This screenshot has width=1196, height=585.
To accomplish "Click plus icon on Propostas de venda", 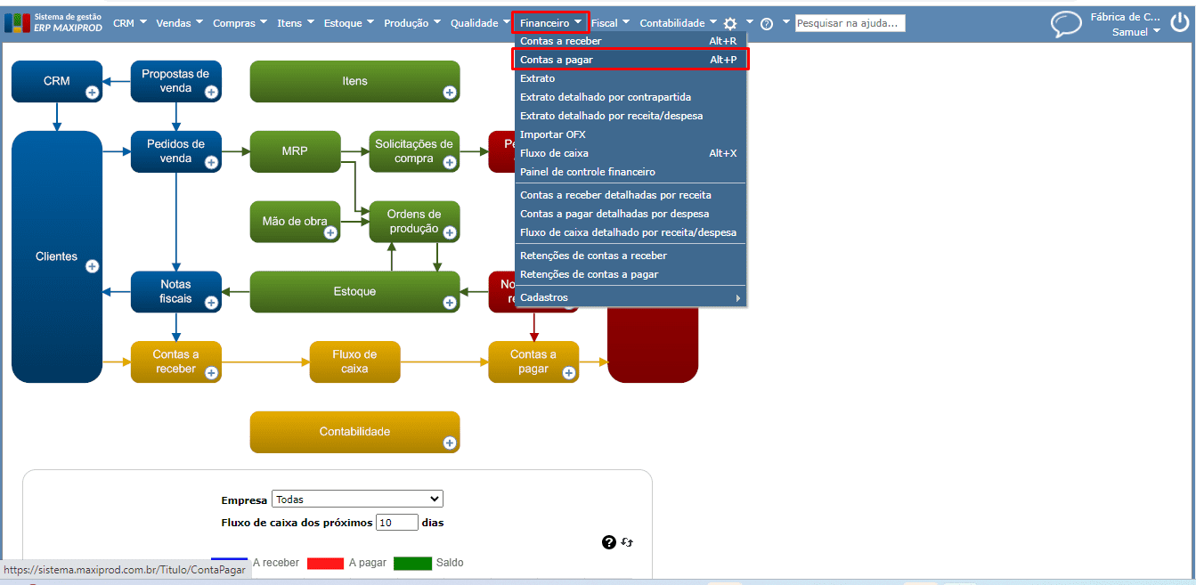I will [211, 92].
